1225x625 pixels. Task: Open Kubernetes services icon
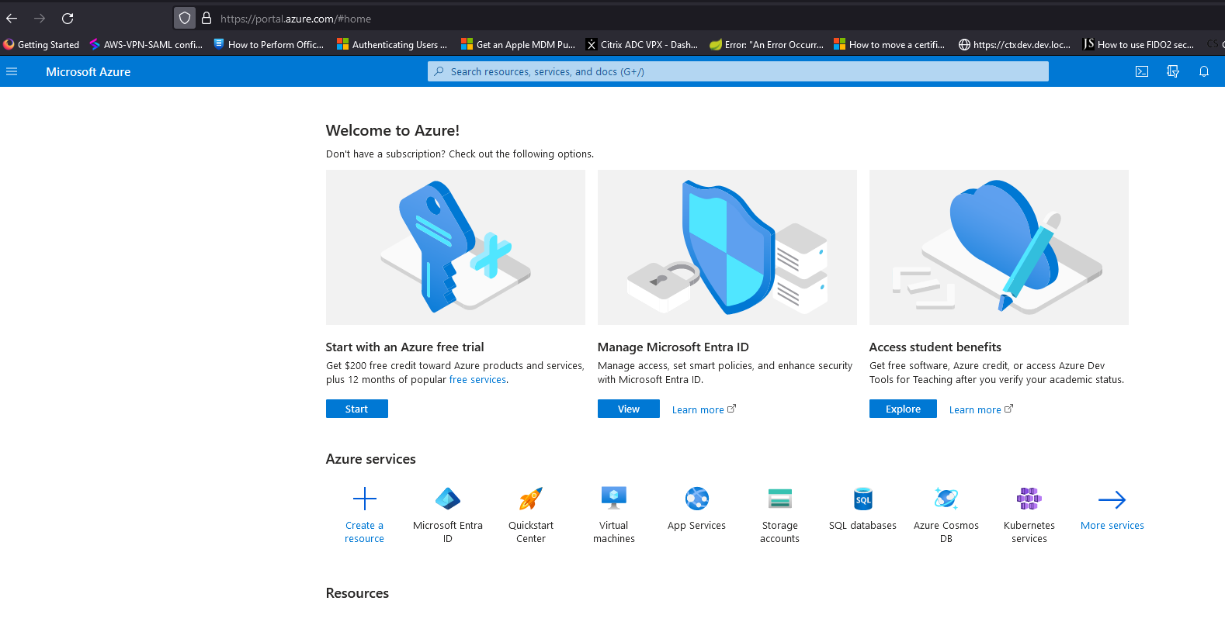click(x=1029, y=499)
